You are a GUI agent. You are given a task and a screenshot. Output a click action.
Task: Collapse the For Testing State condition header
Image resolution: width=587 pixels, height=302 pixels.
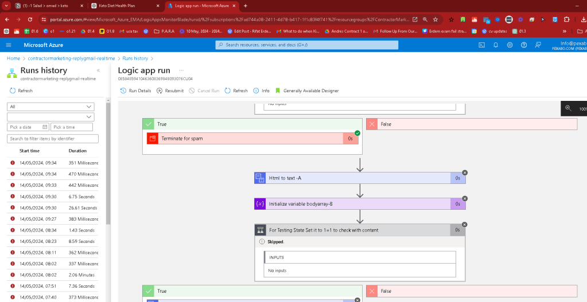click(360, 230)
